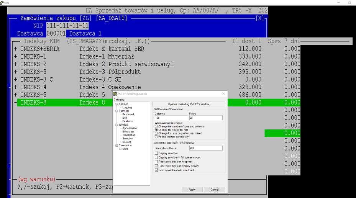Open the Appearance category
The image size is (356, 198).
pos(130,128)
